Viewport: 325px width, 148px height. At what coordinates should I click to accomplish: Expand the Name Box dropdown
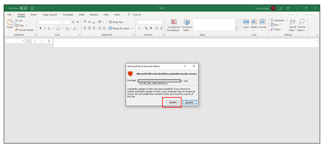coord(23,41)
